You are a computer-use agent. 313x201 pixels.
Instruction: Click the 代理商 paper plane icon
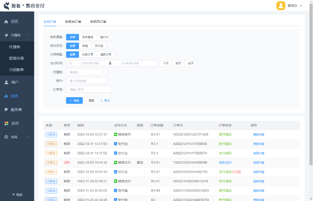tap(6, 35)
